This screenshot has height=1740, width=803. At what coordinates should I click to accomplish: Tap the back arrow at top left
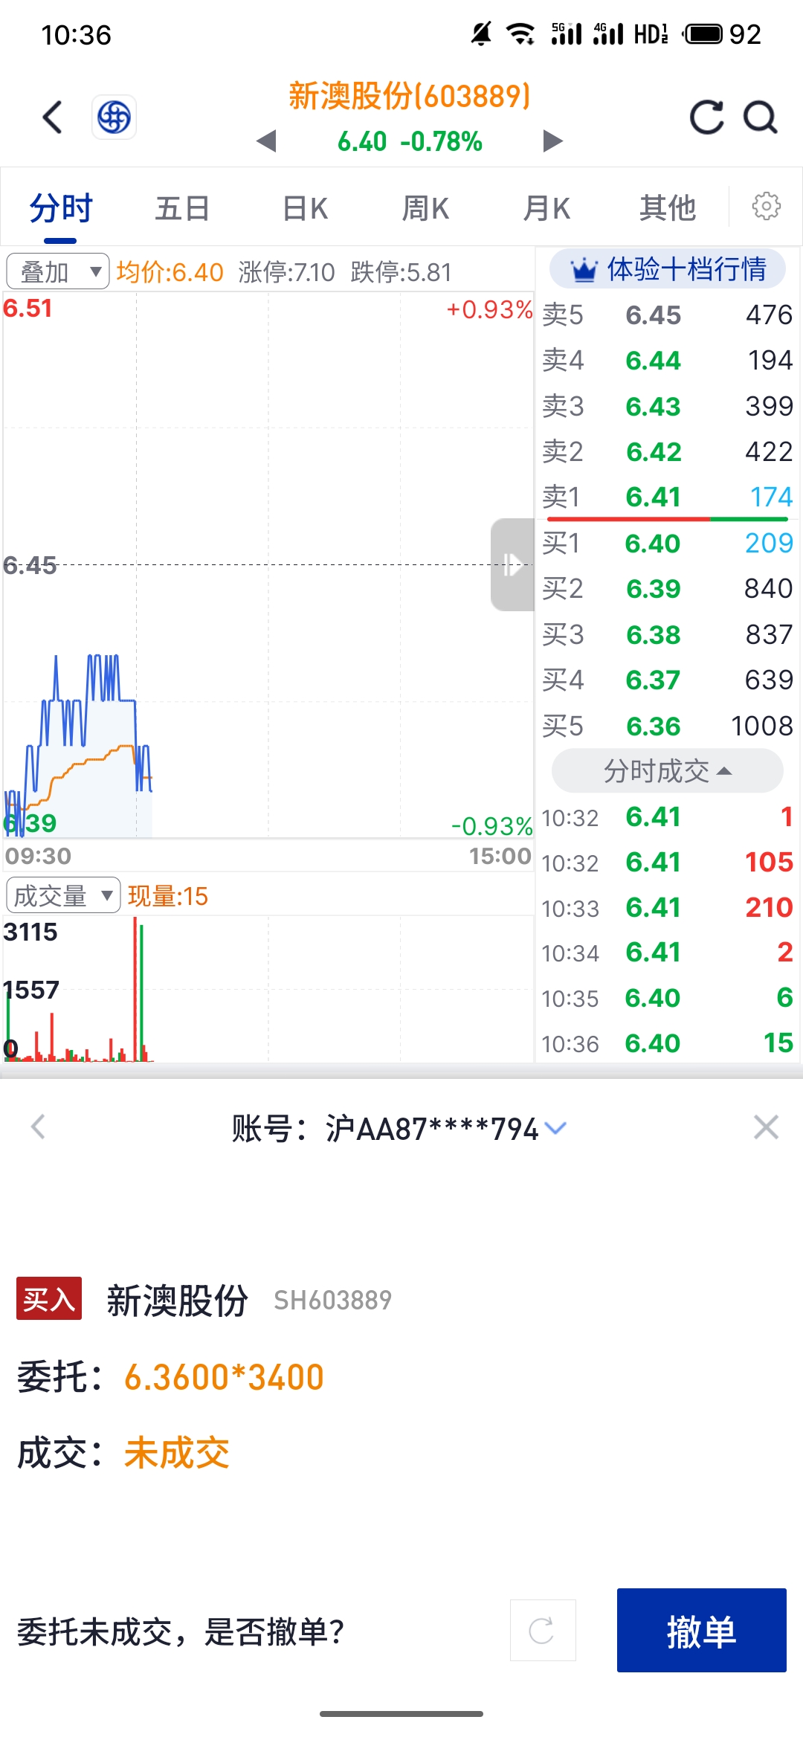pyautogui.click(x=52, y=117)
